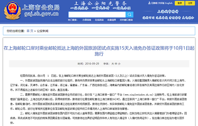This screenshot has width=198, height=126.
Task: Select the 收费清单 hot search link
Action: (112, 20)
